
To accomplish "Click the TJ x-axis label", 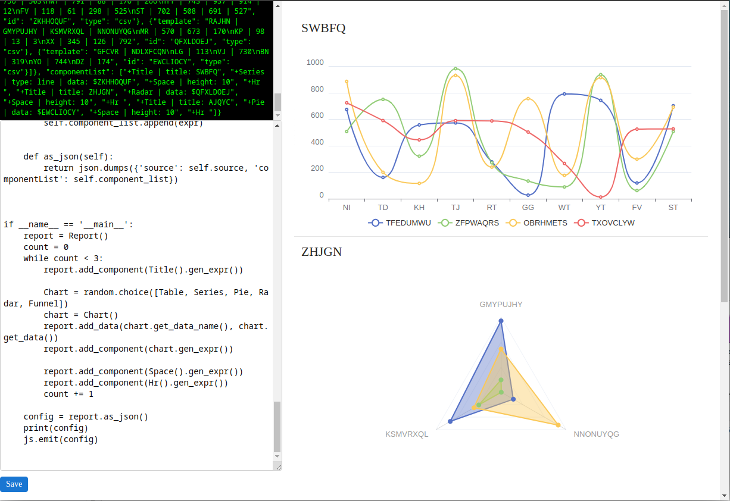I will click(456, 208).
